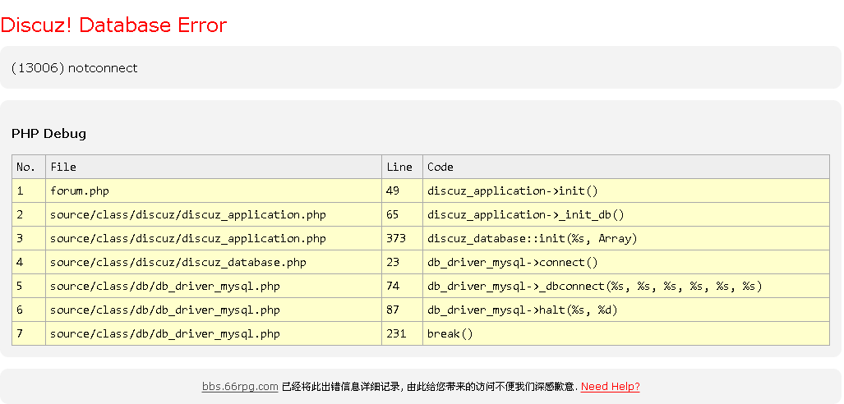Click row number 4 cell

tap(29, 262)
